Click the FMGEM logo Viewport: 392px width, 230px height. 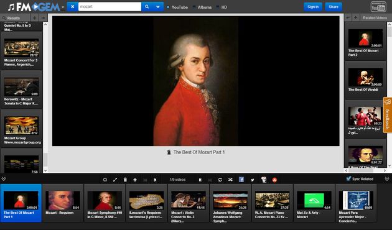point(34,7)
